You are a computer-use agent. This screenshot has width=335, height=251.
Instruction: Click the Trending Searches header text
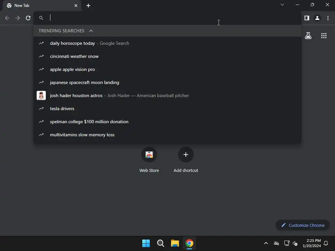pyautogui.click(x=61, y=31)
